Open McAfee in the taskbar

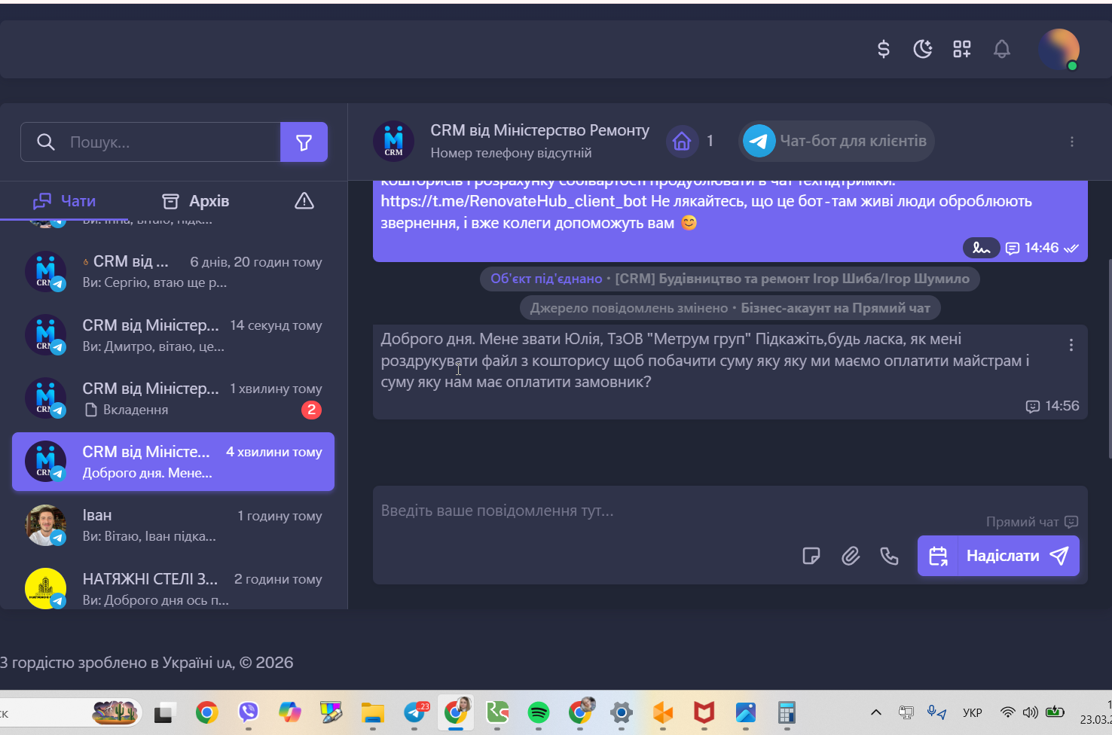[x=704, y=712]
